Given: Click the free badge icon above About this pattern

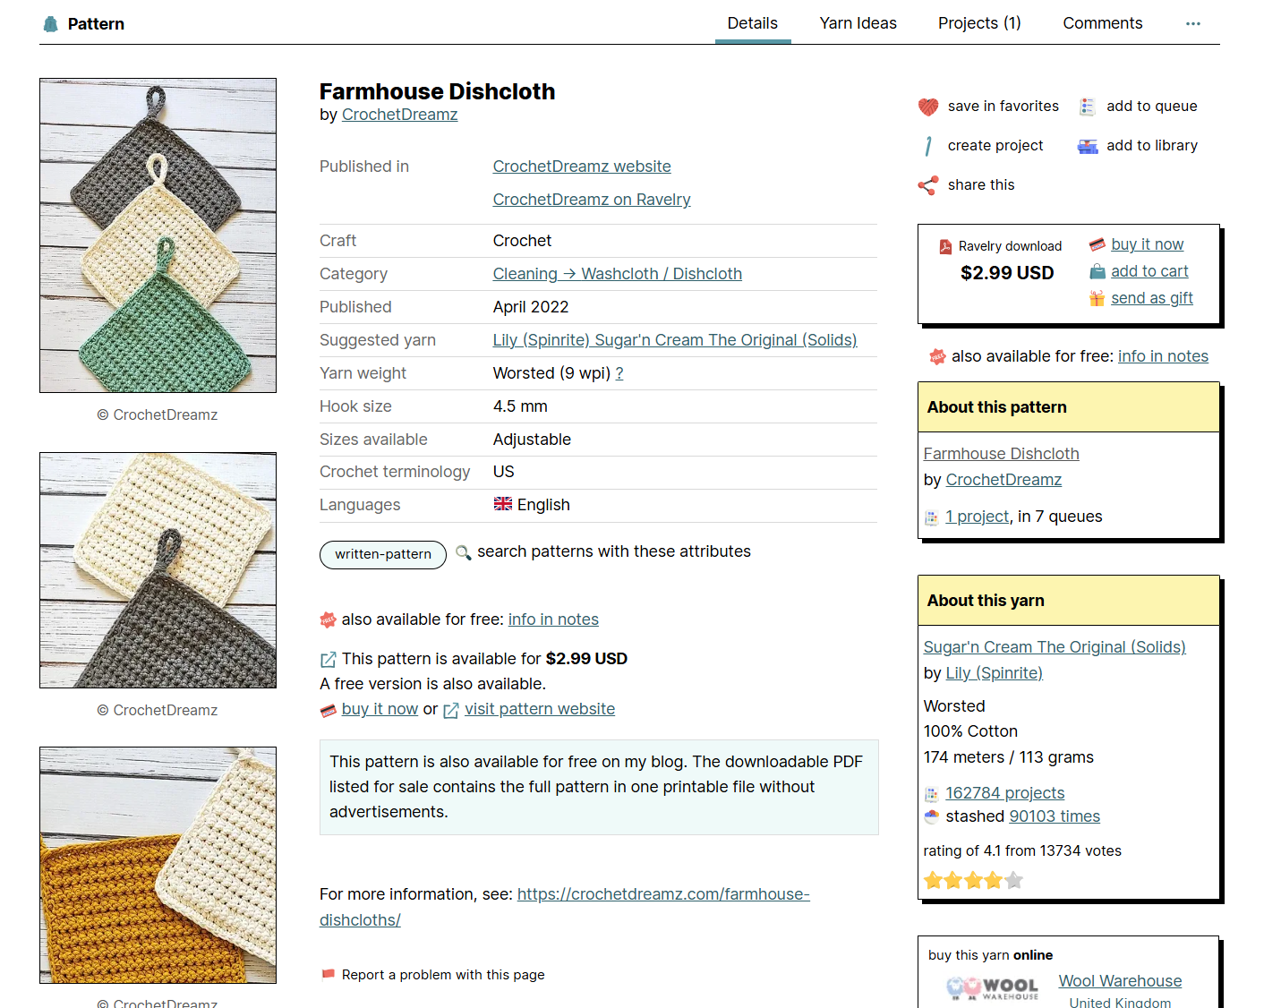Looking at the screenshot, I should point(937,356).
